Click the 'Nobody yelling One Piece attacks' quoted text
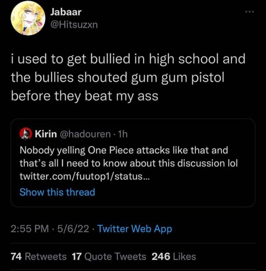Screen dimensions: 266x271 click(123, 150)
